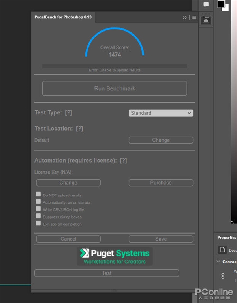This screenshot has height=303, width=237.
Task: Click the Test Location help [?] link
Action: click(79, 129)
